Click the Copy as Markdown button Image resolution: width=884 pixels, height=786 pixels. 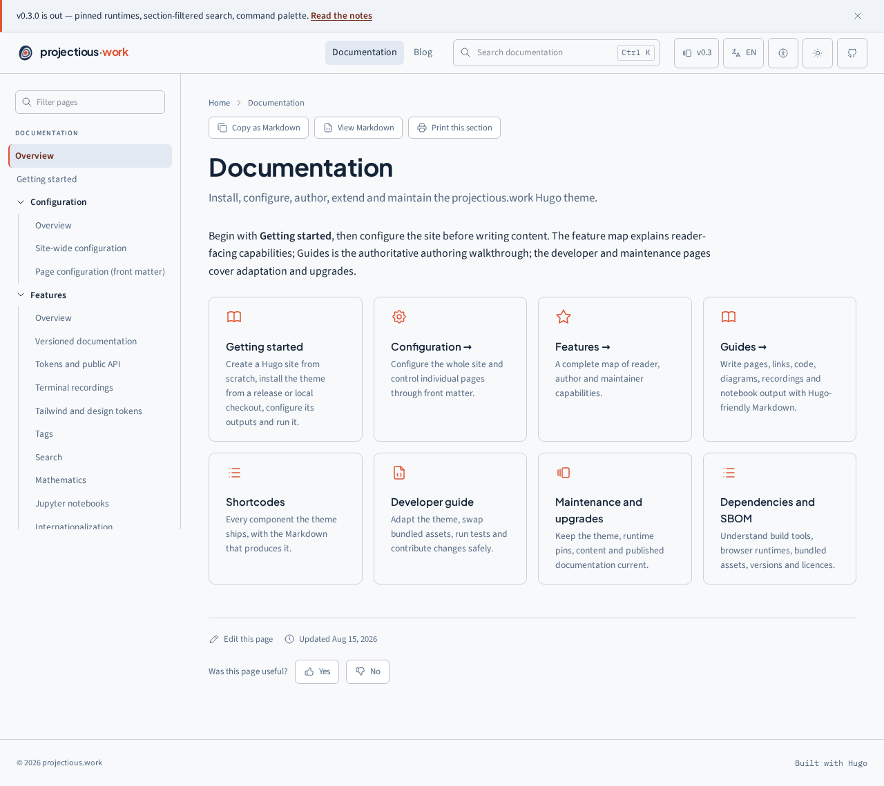pos(258,128)
